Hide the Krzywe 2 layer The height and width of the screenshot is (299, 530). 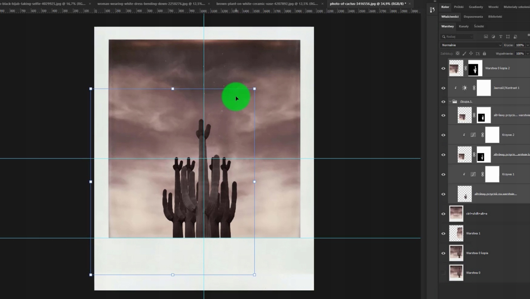point(443,135)
